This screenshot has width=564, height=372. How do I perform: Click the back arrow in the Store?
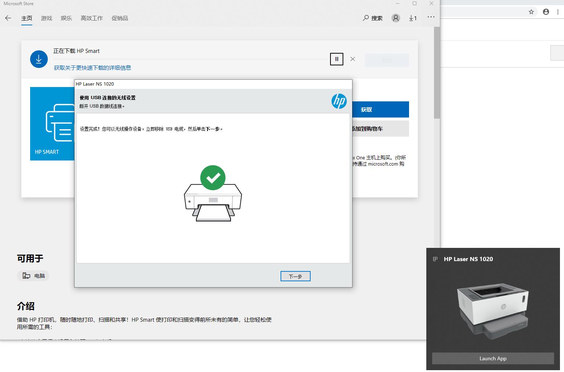click(8, 18)
